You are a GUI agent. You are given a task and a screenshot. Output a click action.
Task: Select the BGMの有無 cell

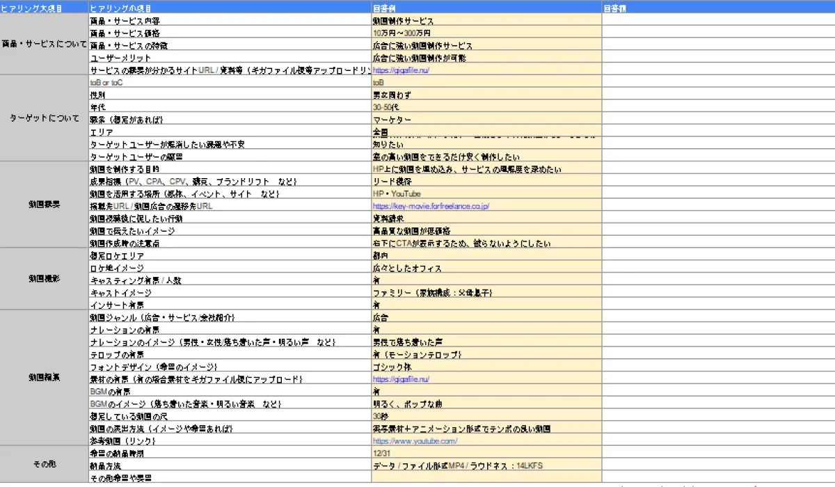point(230,392)
